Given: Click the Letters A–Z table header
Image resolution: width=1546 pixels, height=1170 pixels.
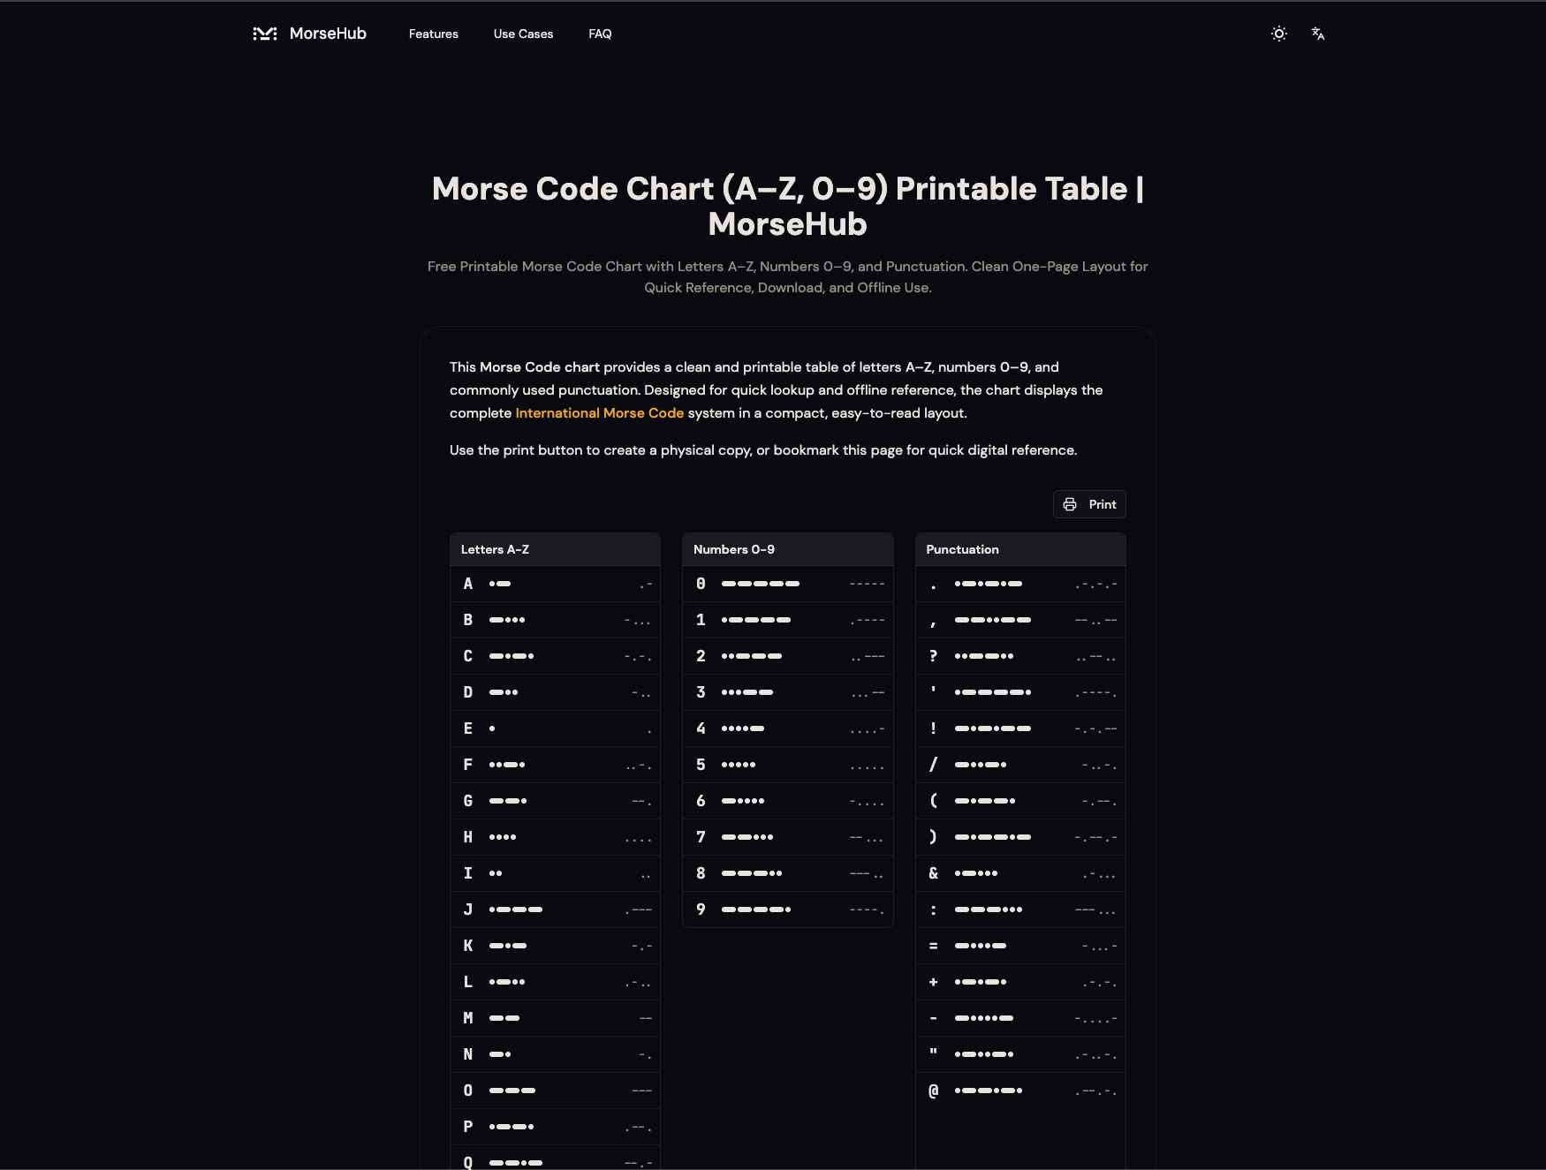Looking at the screenshot, I should point(495,548).
